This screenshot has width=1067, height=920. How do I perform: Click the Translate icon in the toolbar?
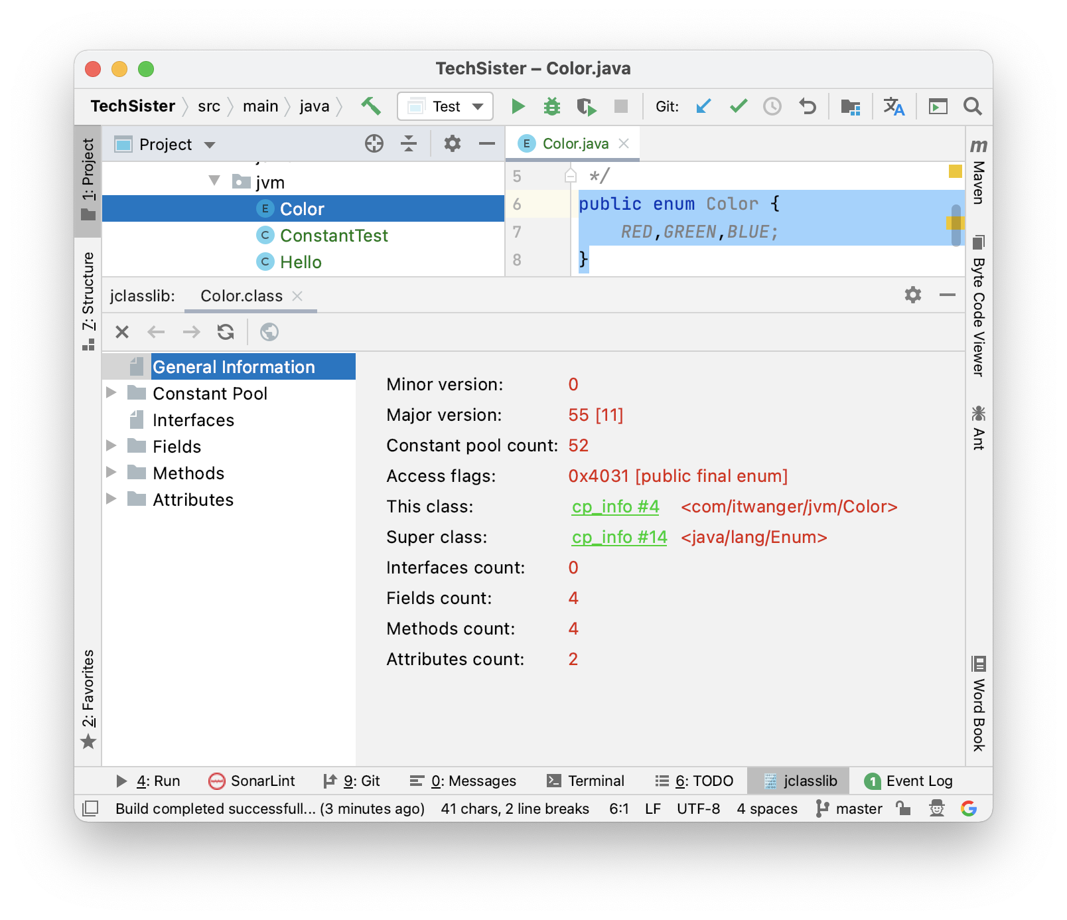point(893,106)
